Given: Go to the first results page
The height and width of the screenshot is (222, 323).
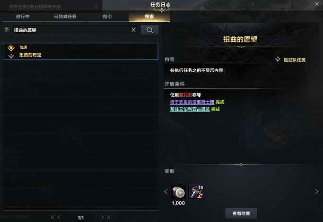Looking at the screenshot, I should [x=53, y=217].
